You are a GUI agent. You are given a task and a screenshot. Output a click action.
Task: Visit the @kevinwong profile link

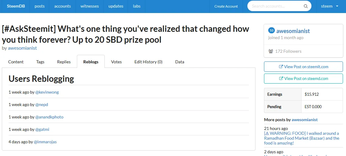point(47,92)
